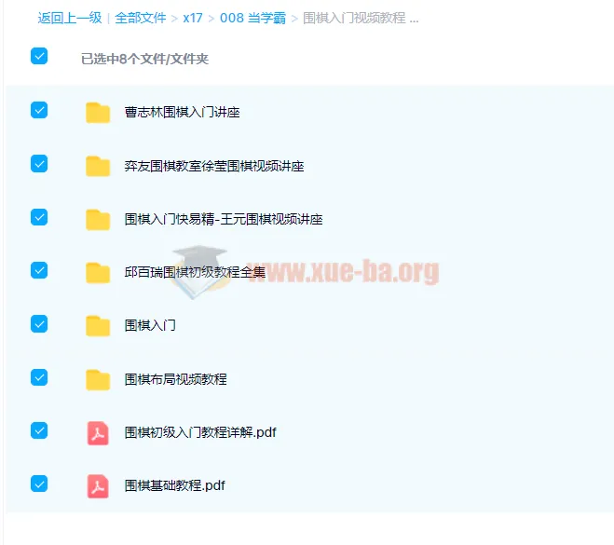This screenshot has height=545, width=614.
Task: Uncheck the 围棋布局视频教程 row checkbox
Action: (39, 377)
